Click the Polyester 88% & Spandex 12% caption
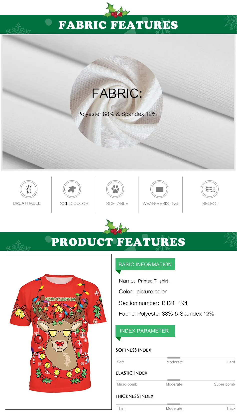The image size is (237, 415). [117, 114]
